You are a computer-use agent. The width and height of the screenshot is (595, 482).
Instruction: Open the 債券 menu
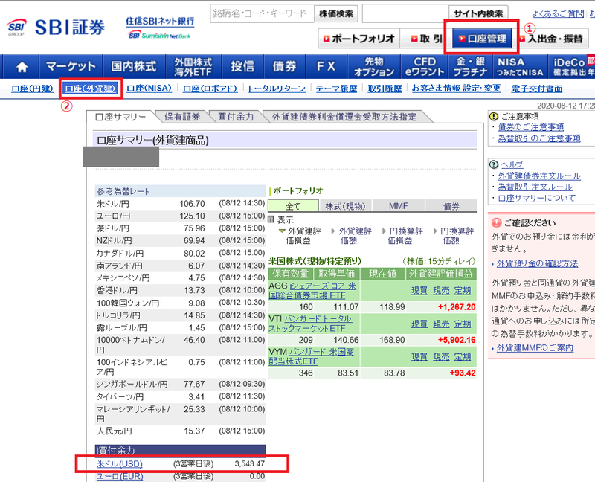(x=284, y=67)
